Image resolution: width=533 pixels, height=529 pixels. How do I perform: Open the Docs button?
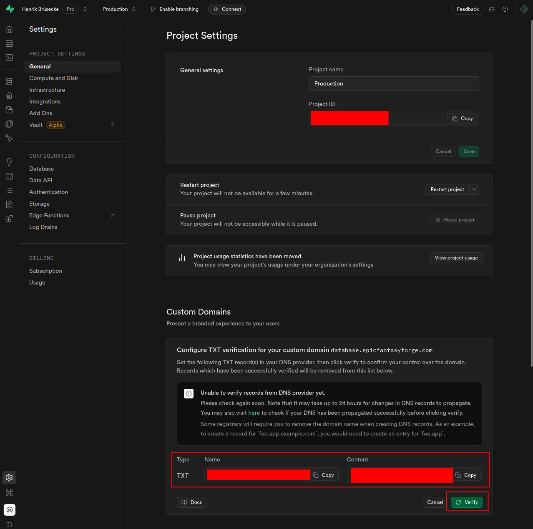(x=192, y=502)
